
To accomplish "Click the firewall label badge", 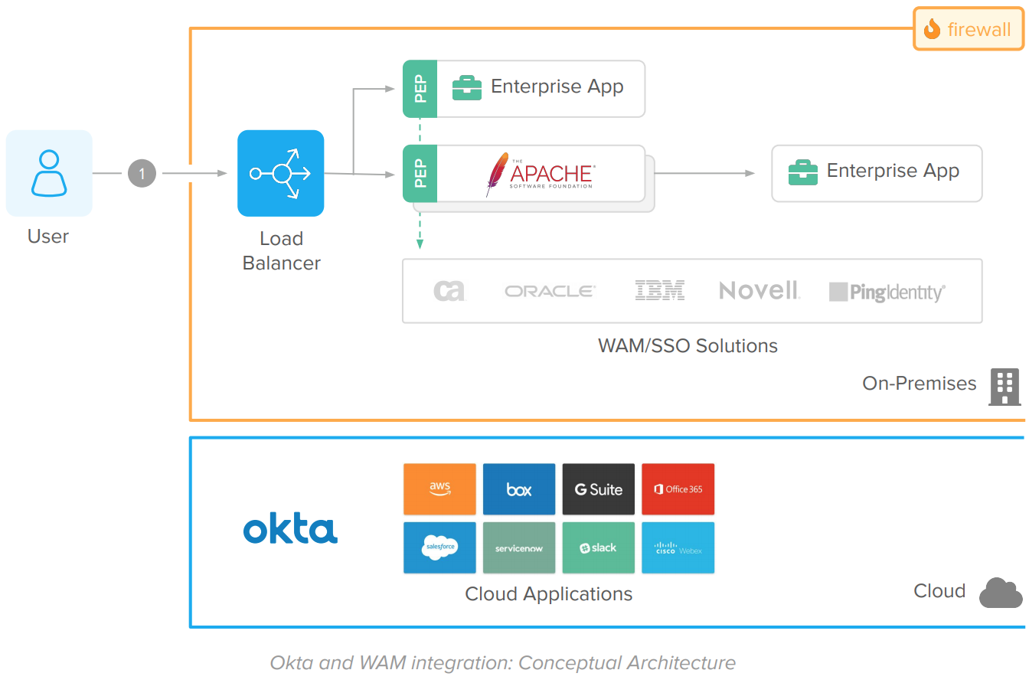I will (x=969, y=29).
